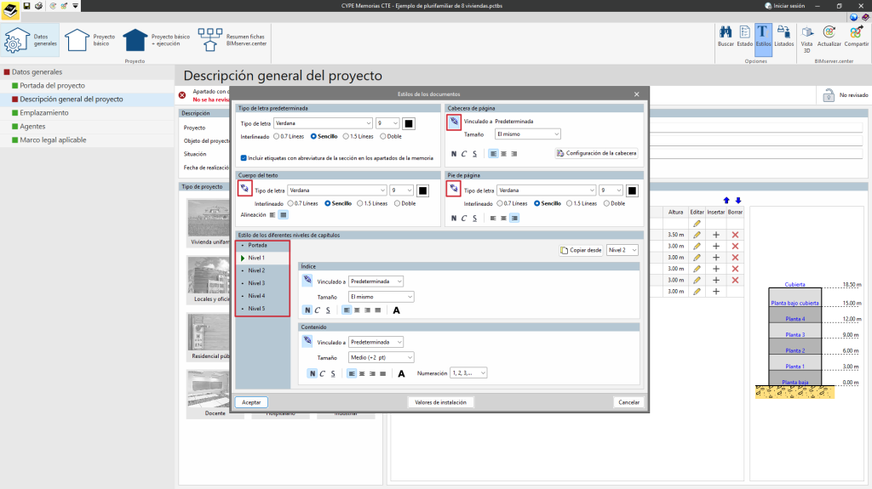Image resolution: width=872 pixels, height=489 pixels.
Task: Click Valores de instalación button
Action: point(440,402)
